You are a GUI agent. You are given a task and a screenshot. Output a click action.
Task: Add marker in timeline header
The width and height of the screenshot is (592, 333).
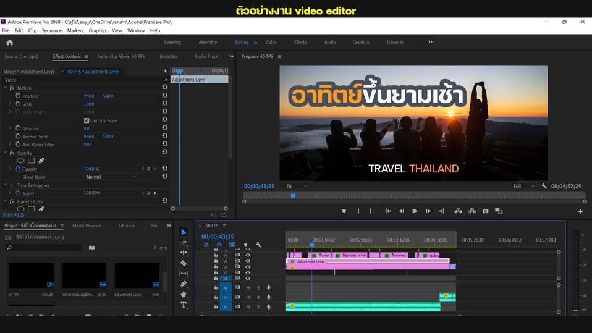[245, 245]
